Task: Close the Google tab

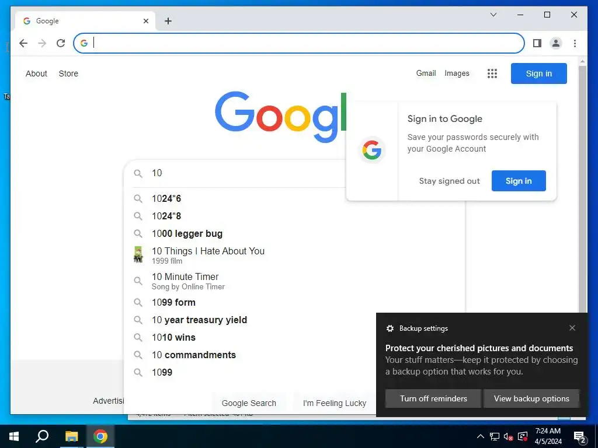Action: pyautogui.click(x=145, y=21)
